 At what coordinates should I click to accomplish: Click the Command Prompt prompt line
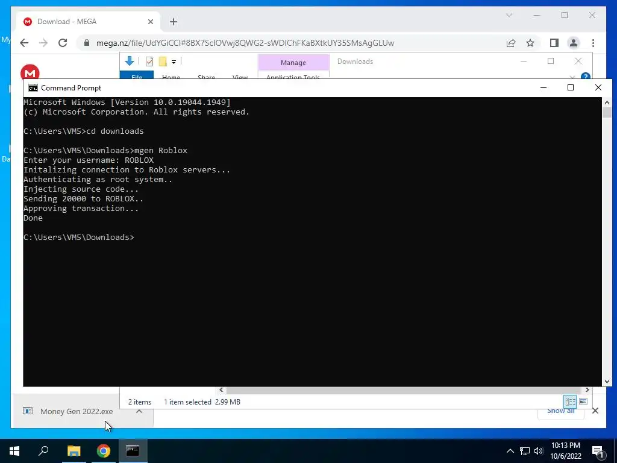click(x=79, y=238)
